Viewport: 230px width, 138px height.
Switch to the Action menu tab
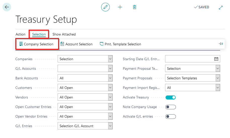tap(20, 34)
